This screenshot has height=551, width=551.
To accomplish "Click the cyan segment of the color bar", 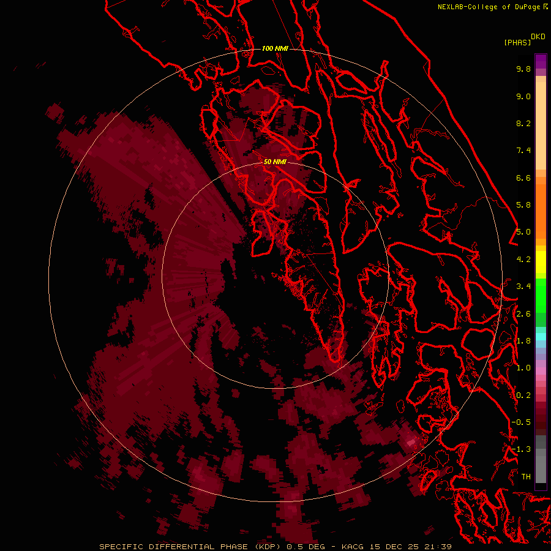I will click(541, 337).
